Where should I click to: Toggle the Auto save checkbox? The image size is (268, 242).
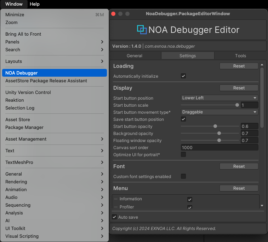point(114,217)
